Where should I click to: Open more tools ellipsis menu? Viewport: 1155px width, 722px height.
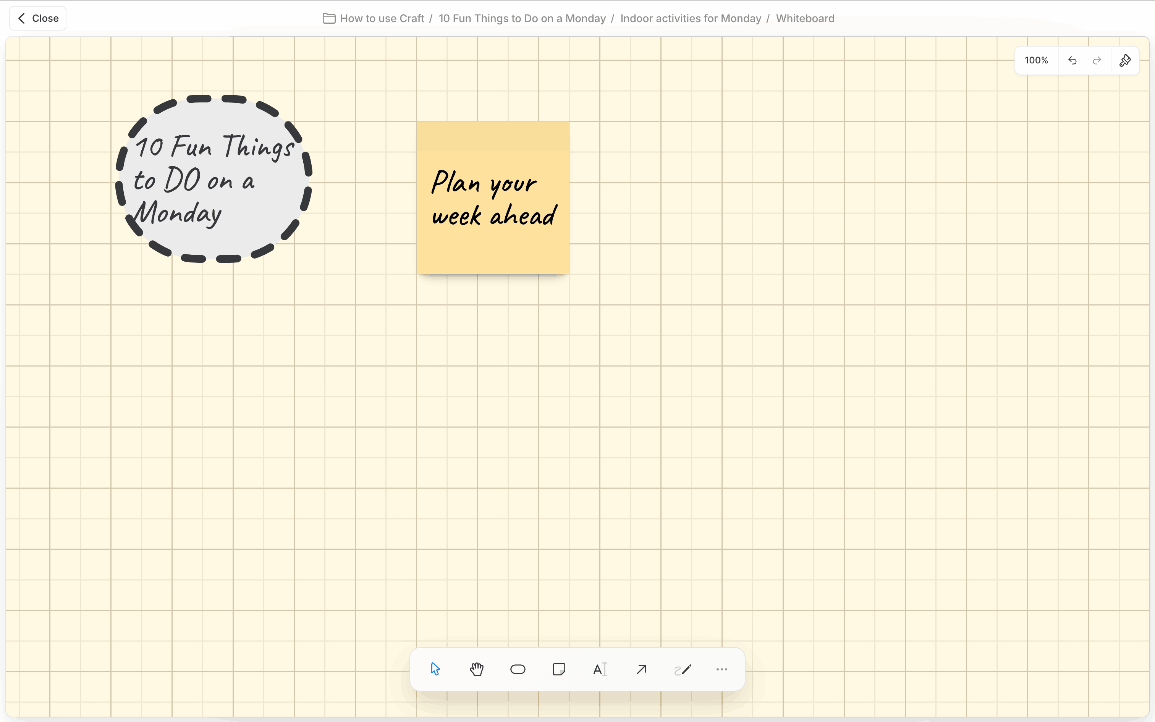coord(721,669)
